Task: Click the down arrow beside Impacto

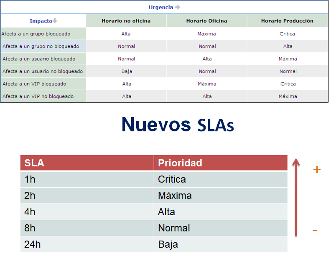Action: pyautogui.click(x=55, y=21)
